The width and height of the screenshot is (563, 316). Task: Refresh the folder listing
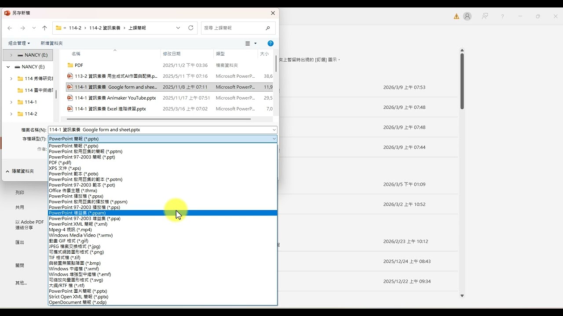(190, 28)
